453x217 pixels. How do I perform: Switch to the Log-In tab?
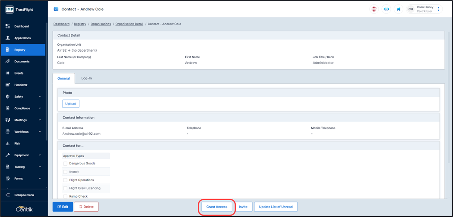coord(86,78)
